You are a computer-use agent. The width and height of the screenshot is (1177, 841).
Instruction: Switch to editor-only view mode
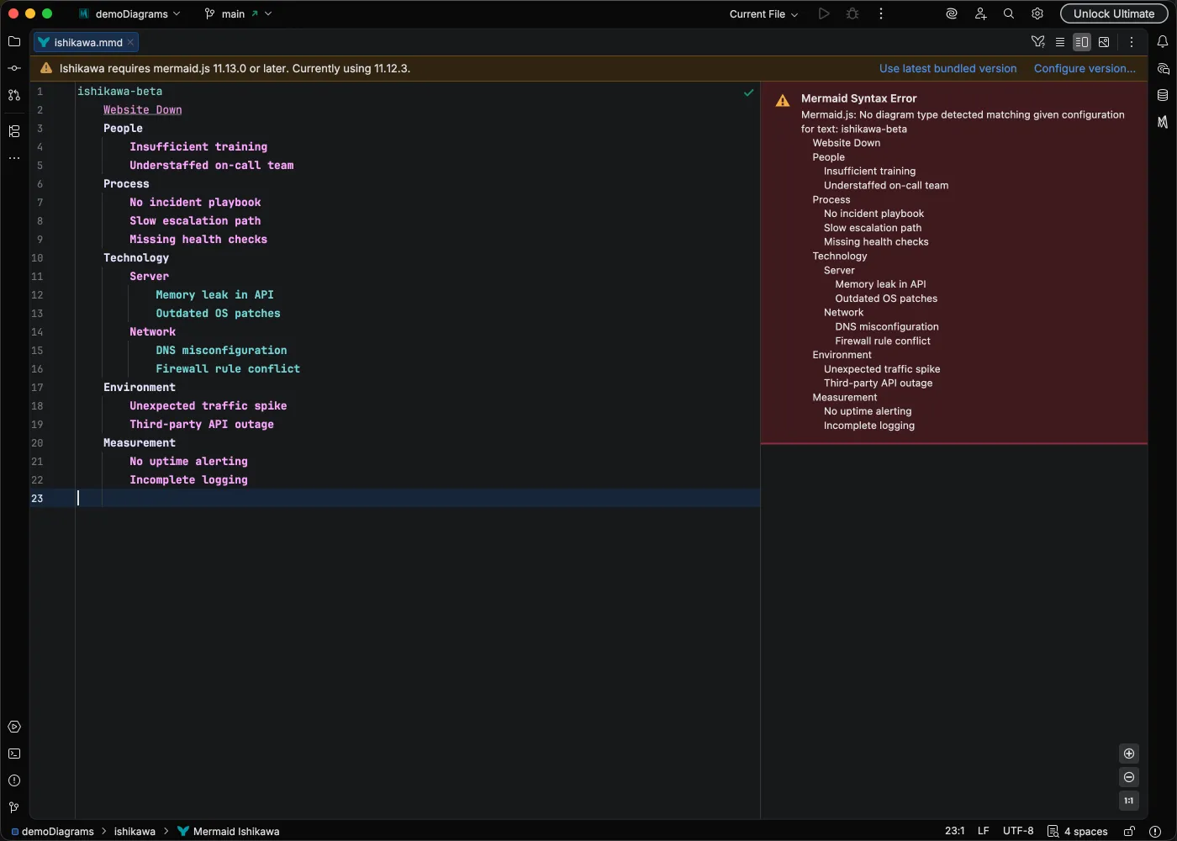(x=1060, y=42)
